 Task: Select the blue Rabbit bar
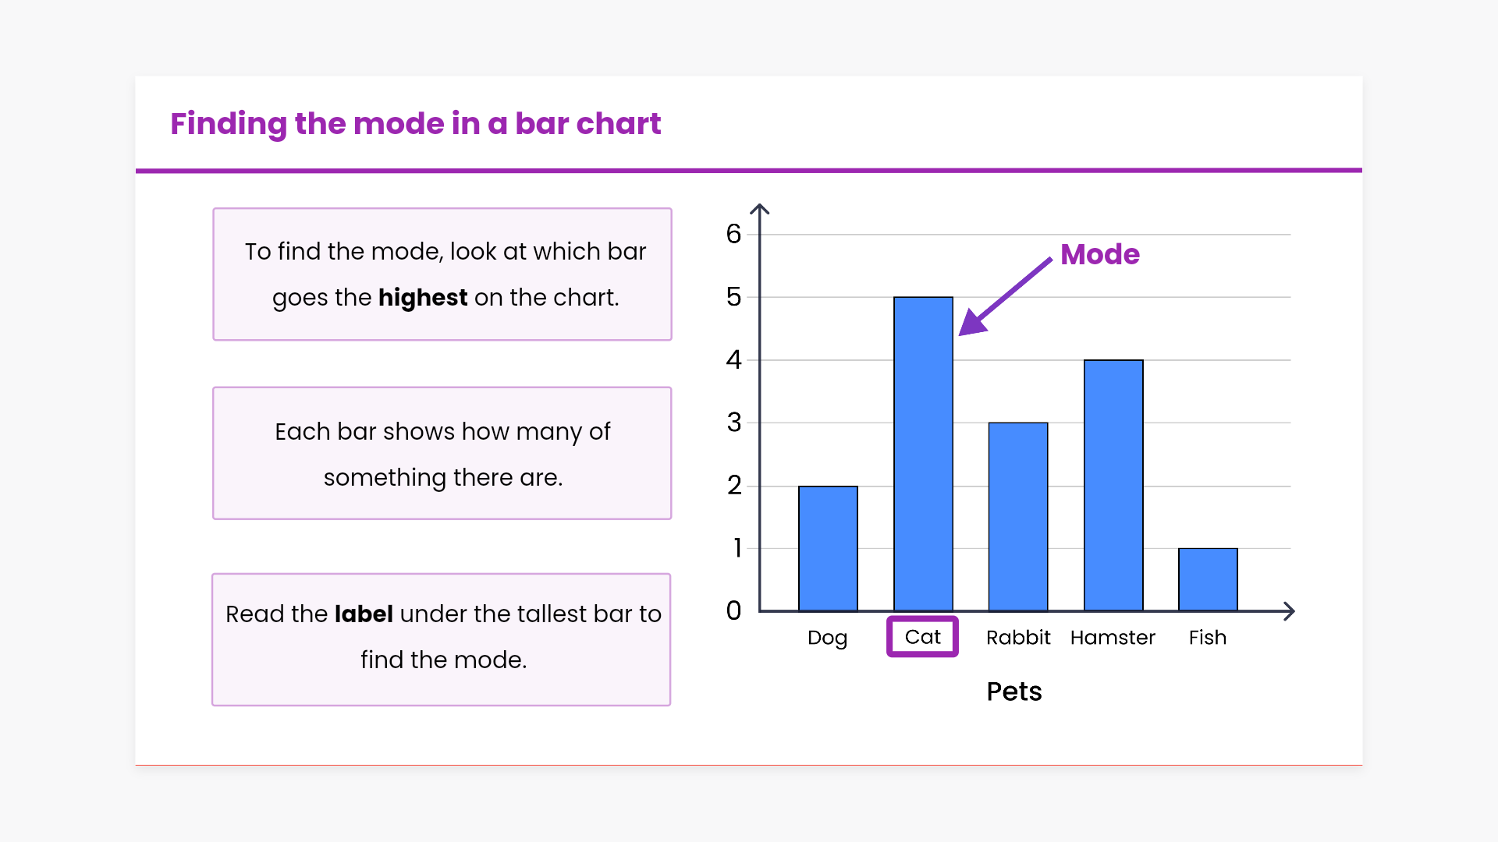[x=1018, y=516]
